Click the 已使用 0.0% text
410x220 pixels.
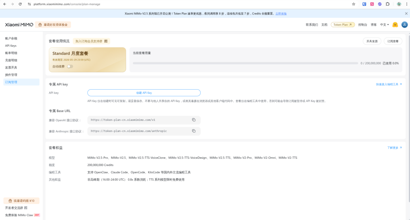click(391, 63)
